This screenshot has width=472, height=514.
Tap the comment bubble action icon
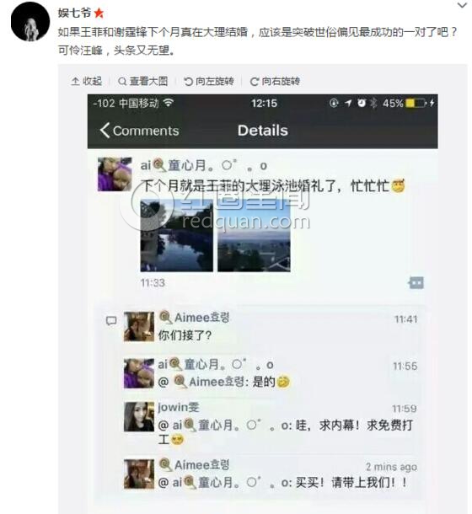point(416,282)
